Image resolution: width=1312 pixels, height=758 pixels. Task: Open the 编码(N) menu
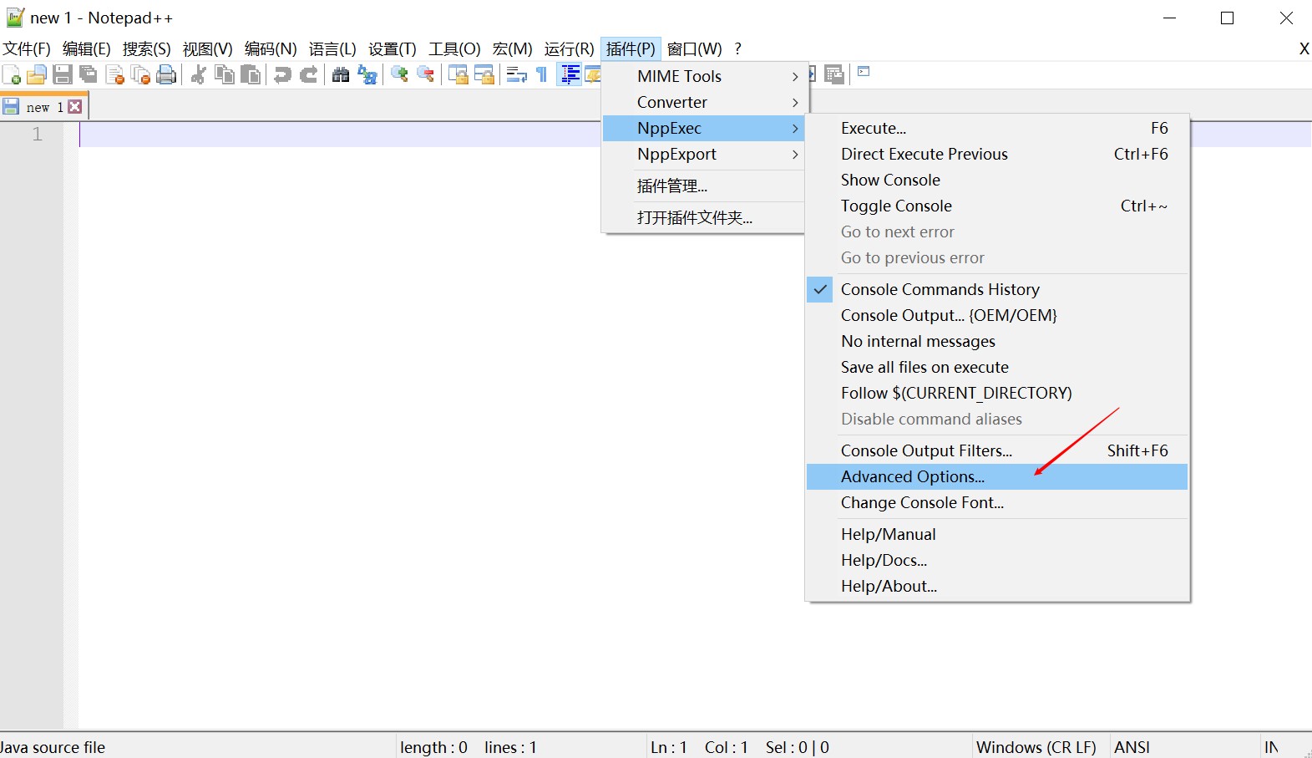(x=271, y=48)
